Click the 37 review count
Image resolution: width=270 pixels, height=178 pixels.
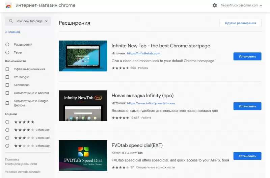coord(132,167)
